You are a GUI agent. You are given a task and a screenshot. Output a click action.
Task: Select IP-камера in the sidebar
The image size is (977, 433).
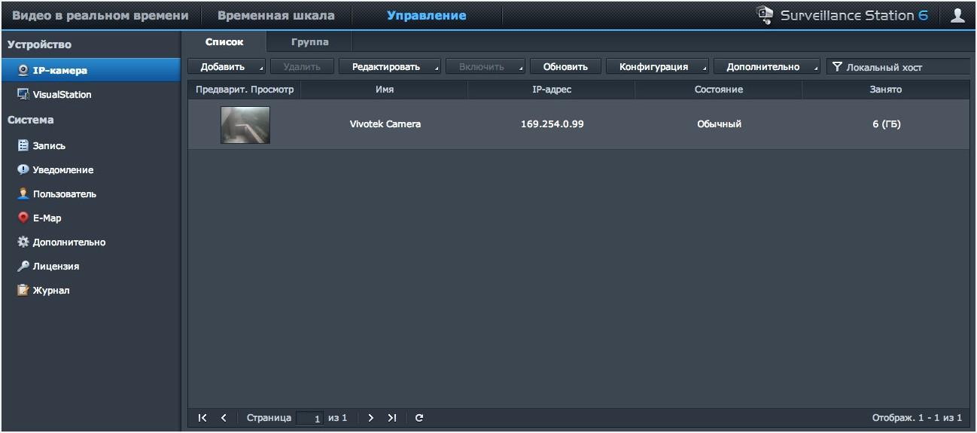tap(90, 70)
